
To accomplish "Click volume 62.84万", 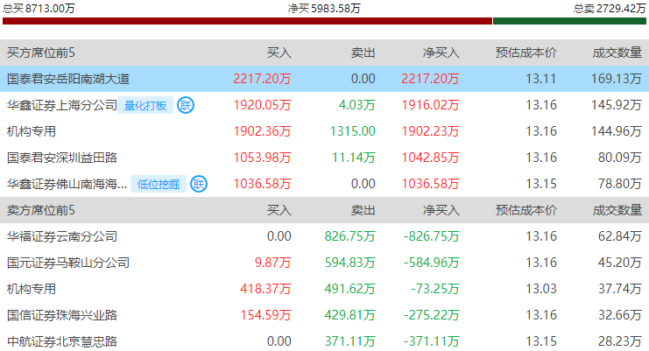I will click(x=619, y=236).
